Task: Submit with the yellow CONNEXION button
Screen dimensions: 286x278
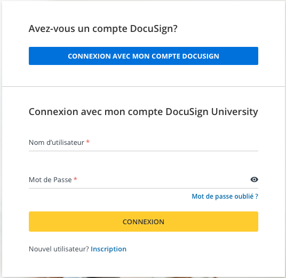Action: pyautogui.click(x=144, y=222)
